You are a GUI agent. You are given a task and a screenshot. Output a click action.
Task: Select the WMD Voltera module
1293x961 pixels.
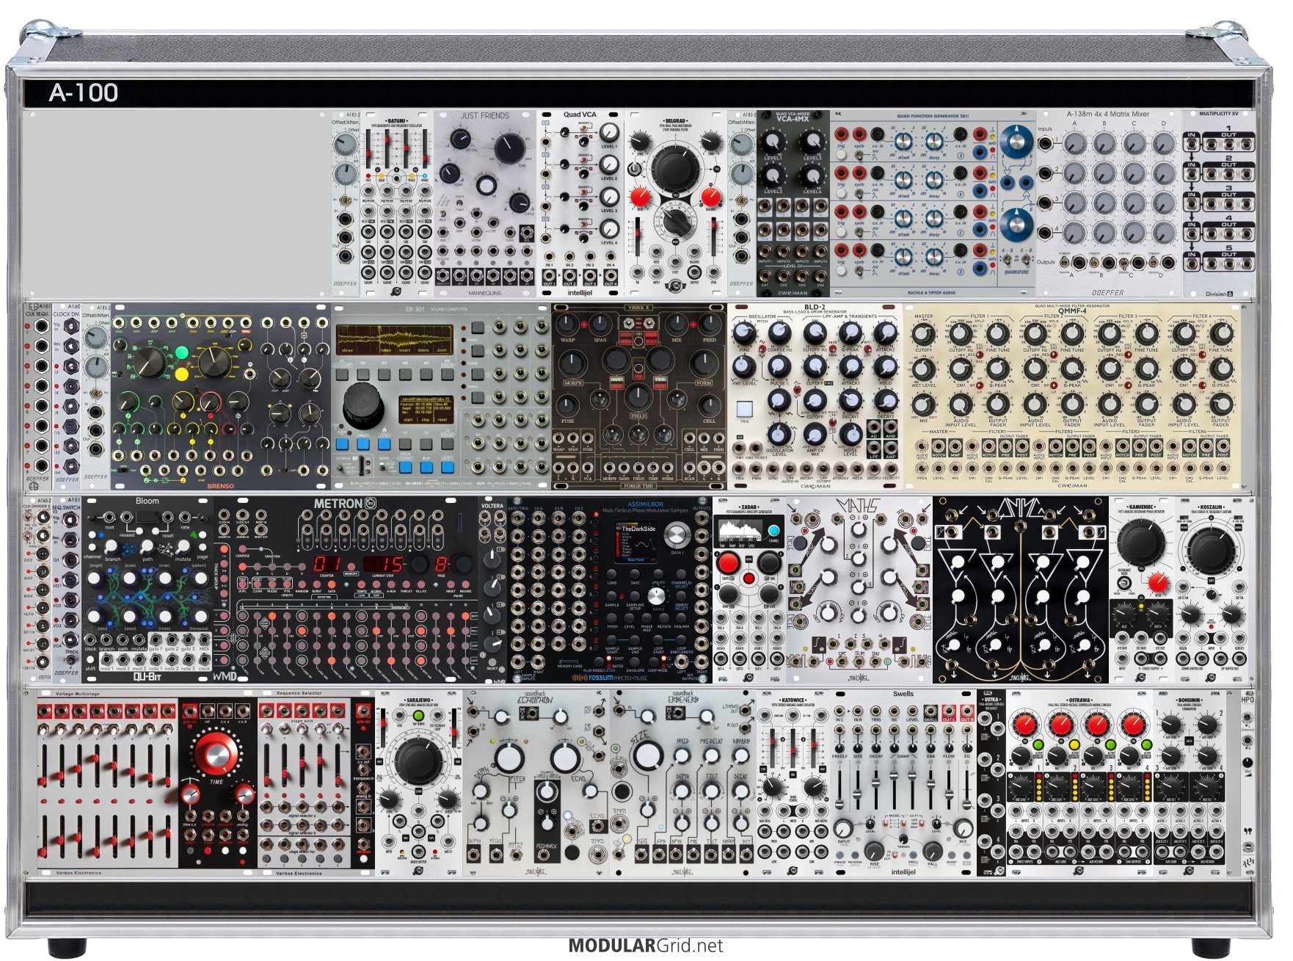[x=492, y=590]
